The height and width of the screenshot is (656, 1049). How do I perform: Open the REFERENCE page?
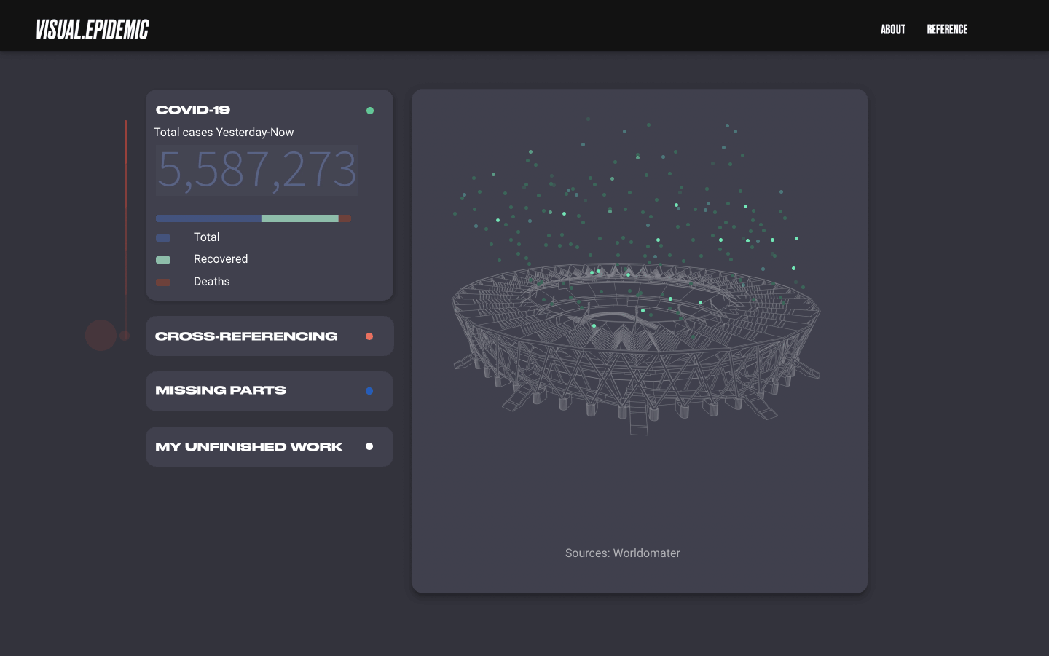tap(947, 29)
